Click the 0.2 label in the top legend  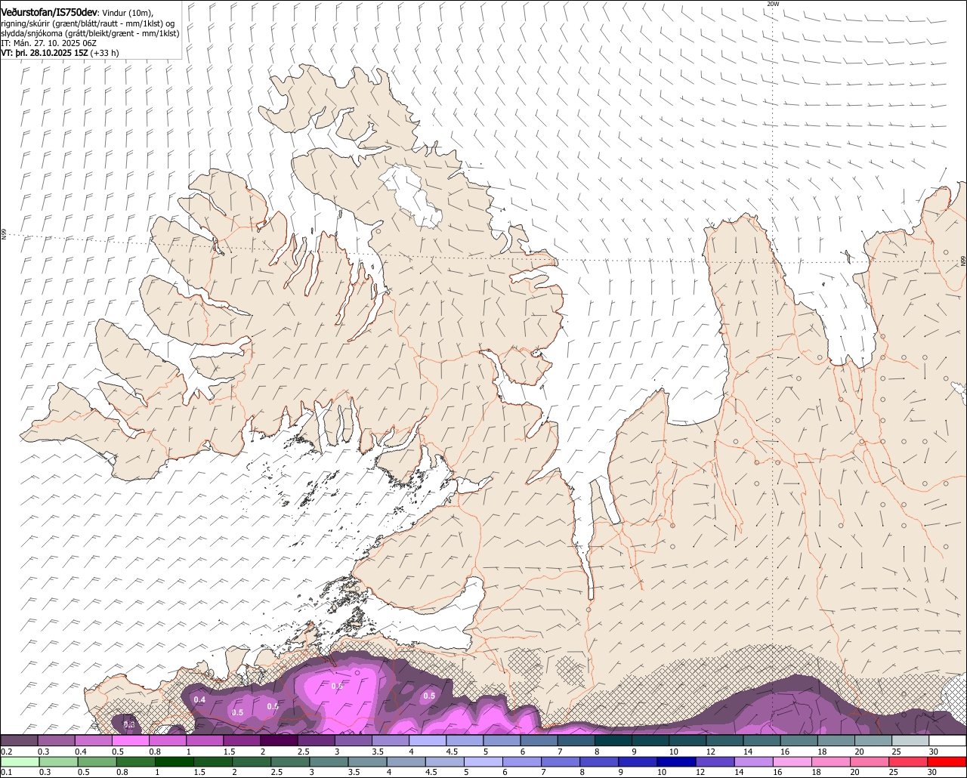pyautogui.click(x=7, y=752)
